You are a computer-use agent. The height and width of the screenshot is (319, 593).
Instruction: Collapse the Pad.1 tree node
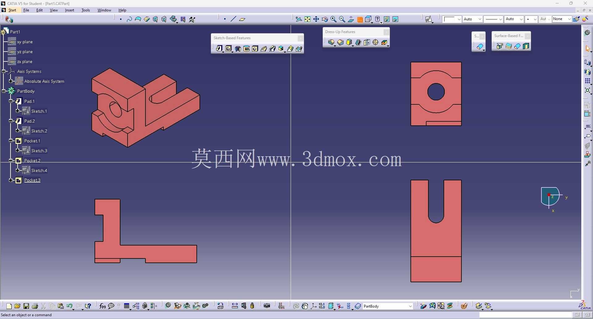pos(11,101)
